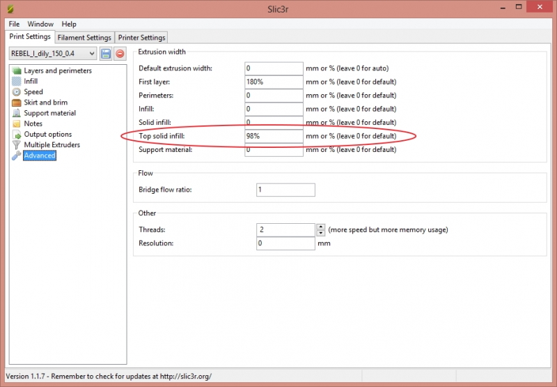Screen dimensions: 557x387
Task: Click the red delete preset icon
Action: [x=120, y=54]
